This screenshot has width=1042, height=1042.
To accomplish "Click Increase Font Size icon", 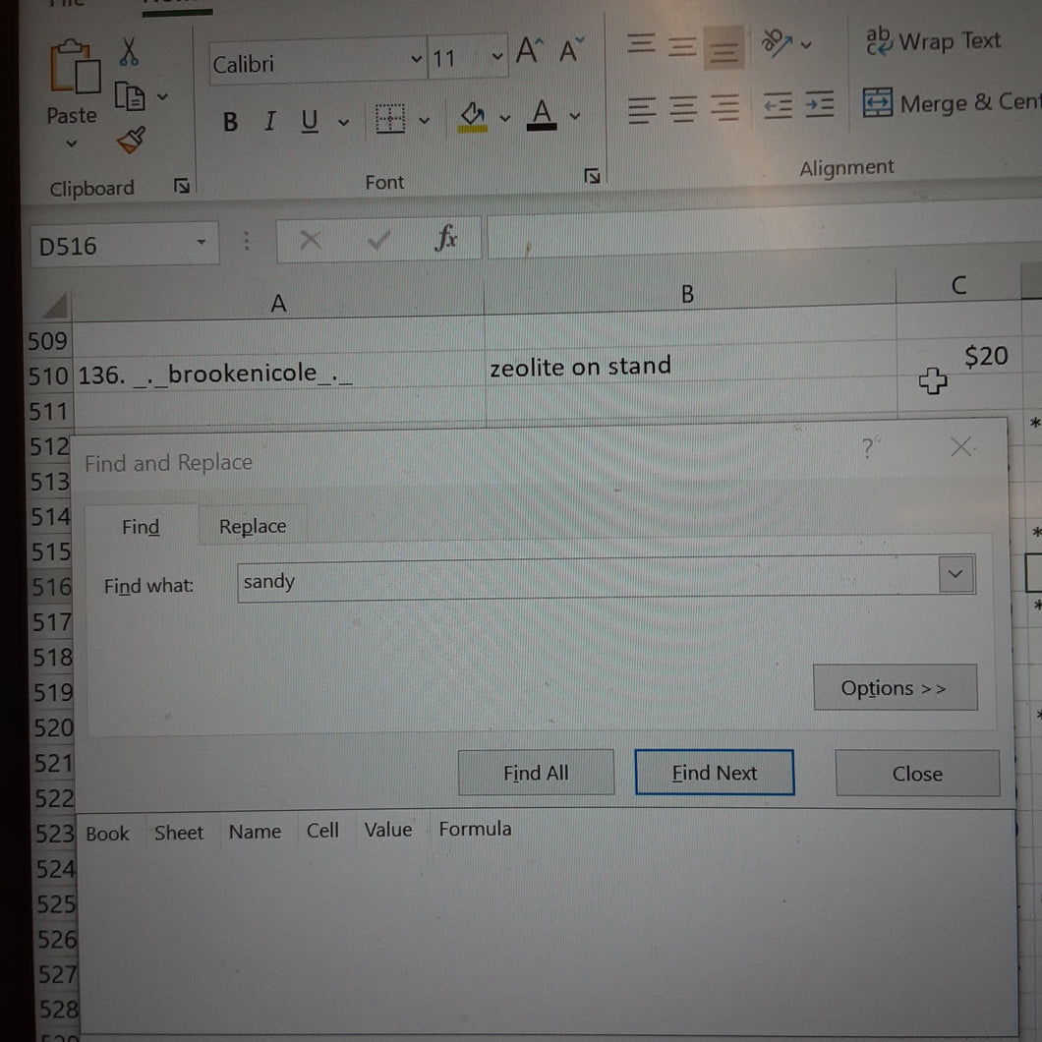I will click(529, 51).
